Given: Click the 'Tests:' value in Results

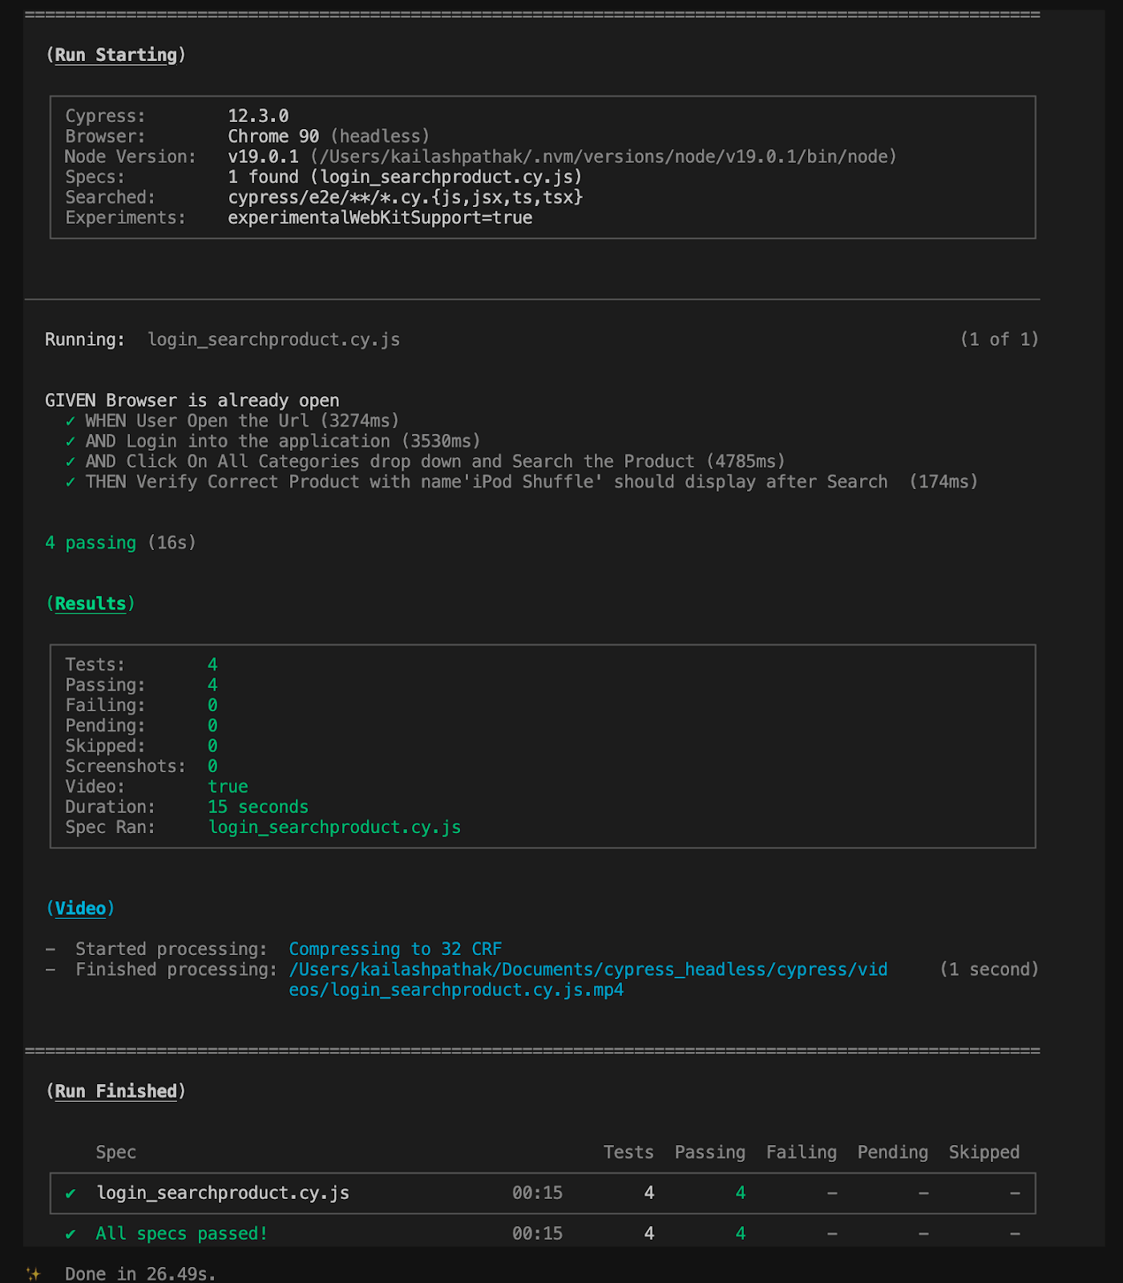Looking at the screenshot, I should 212,665.
